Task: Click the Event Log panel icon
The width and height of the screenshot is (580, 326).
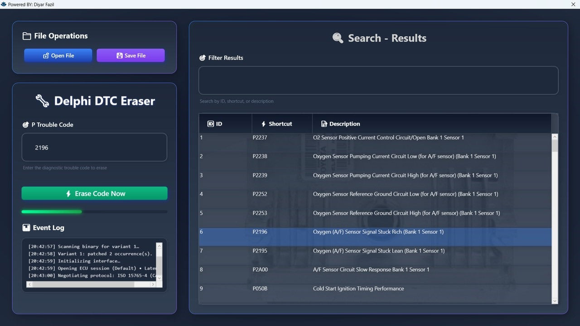Action: point(26,228)
